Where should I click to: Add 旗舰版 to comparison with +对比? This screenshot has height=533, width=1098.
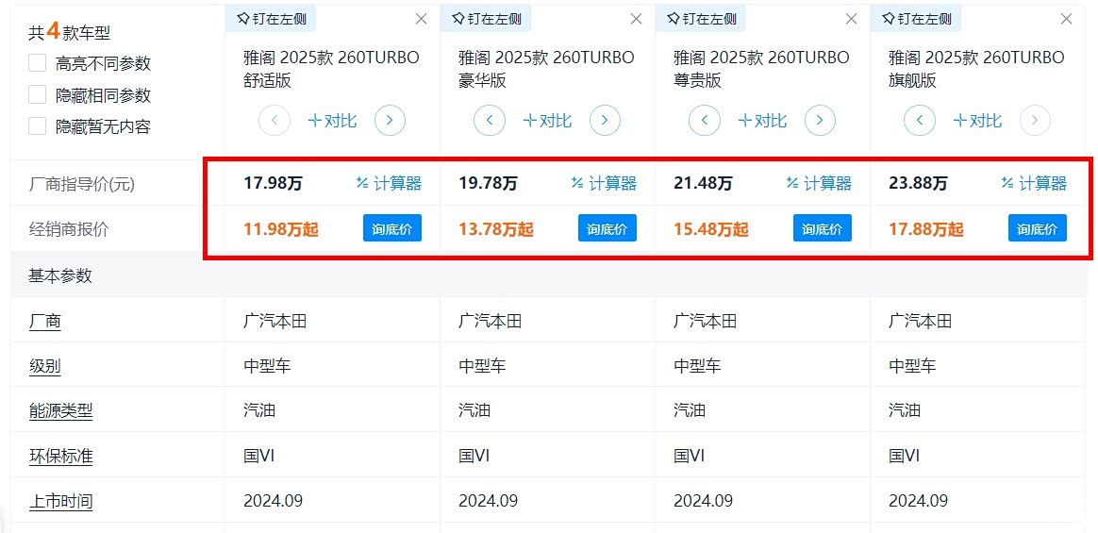977,121
